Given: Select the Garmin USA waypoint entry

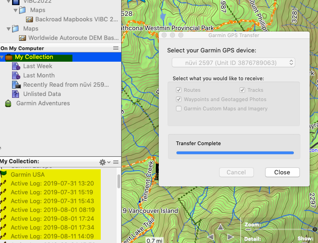Looking at the screenshot, I should point(27,174).
